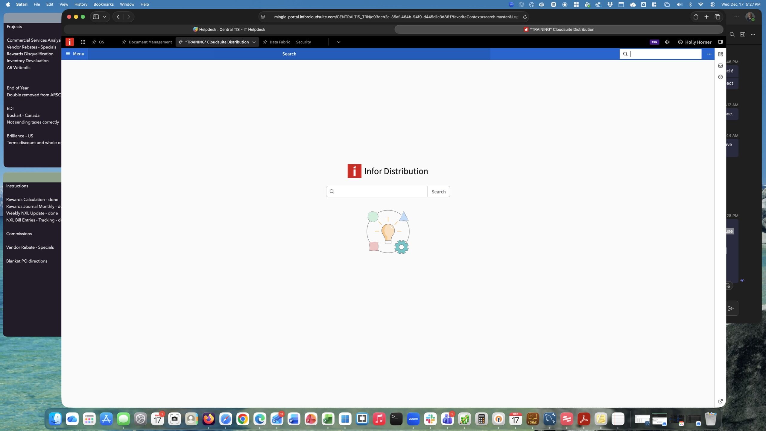Open the Holly Horner user menu

694,42
